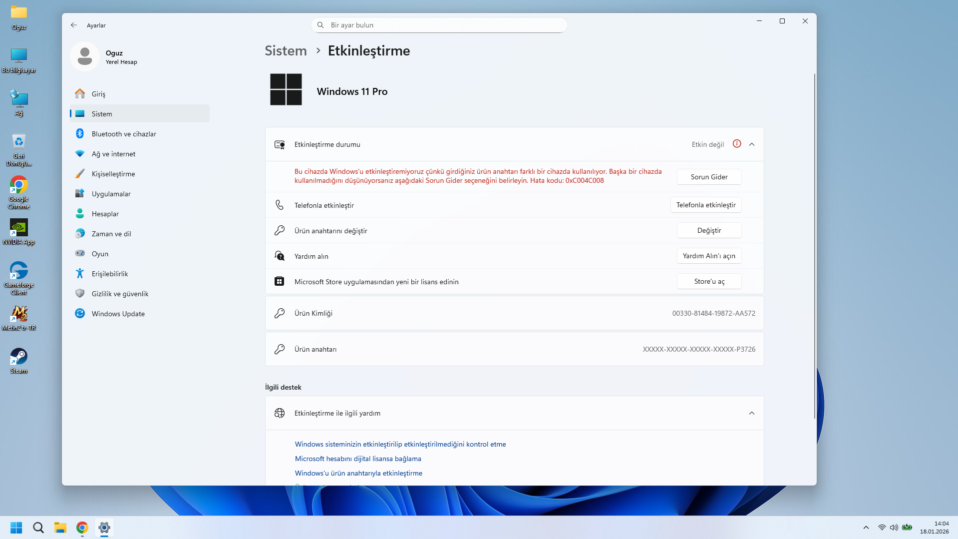Go to Ağ ve internet settings
958x539 pixels.
point(140,154)
